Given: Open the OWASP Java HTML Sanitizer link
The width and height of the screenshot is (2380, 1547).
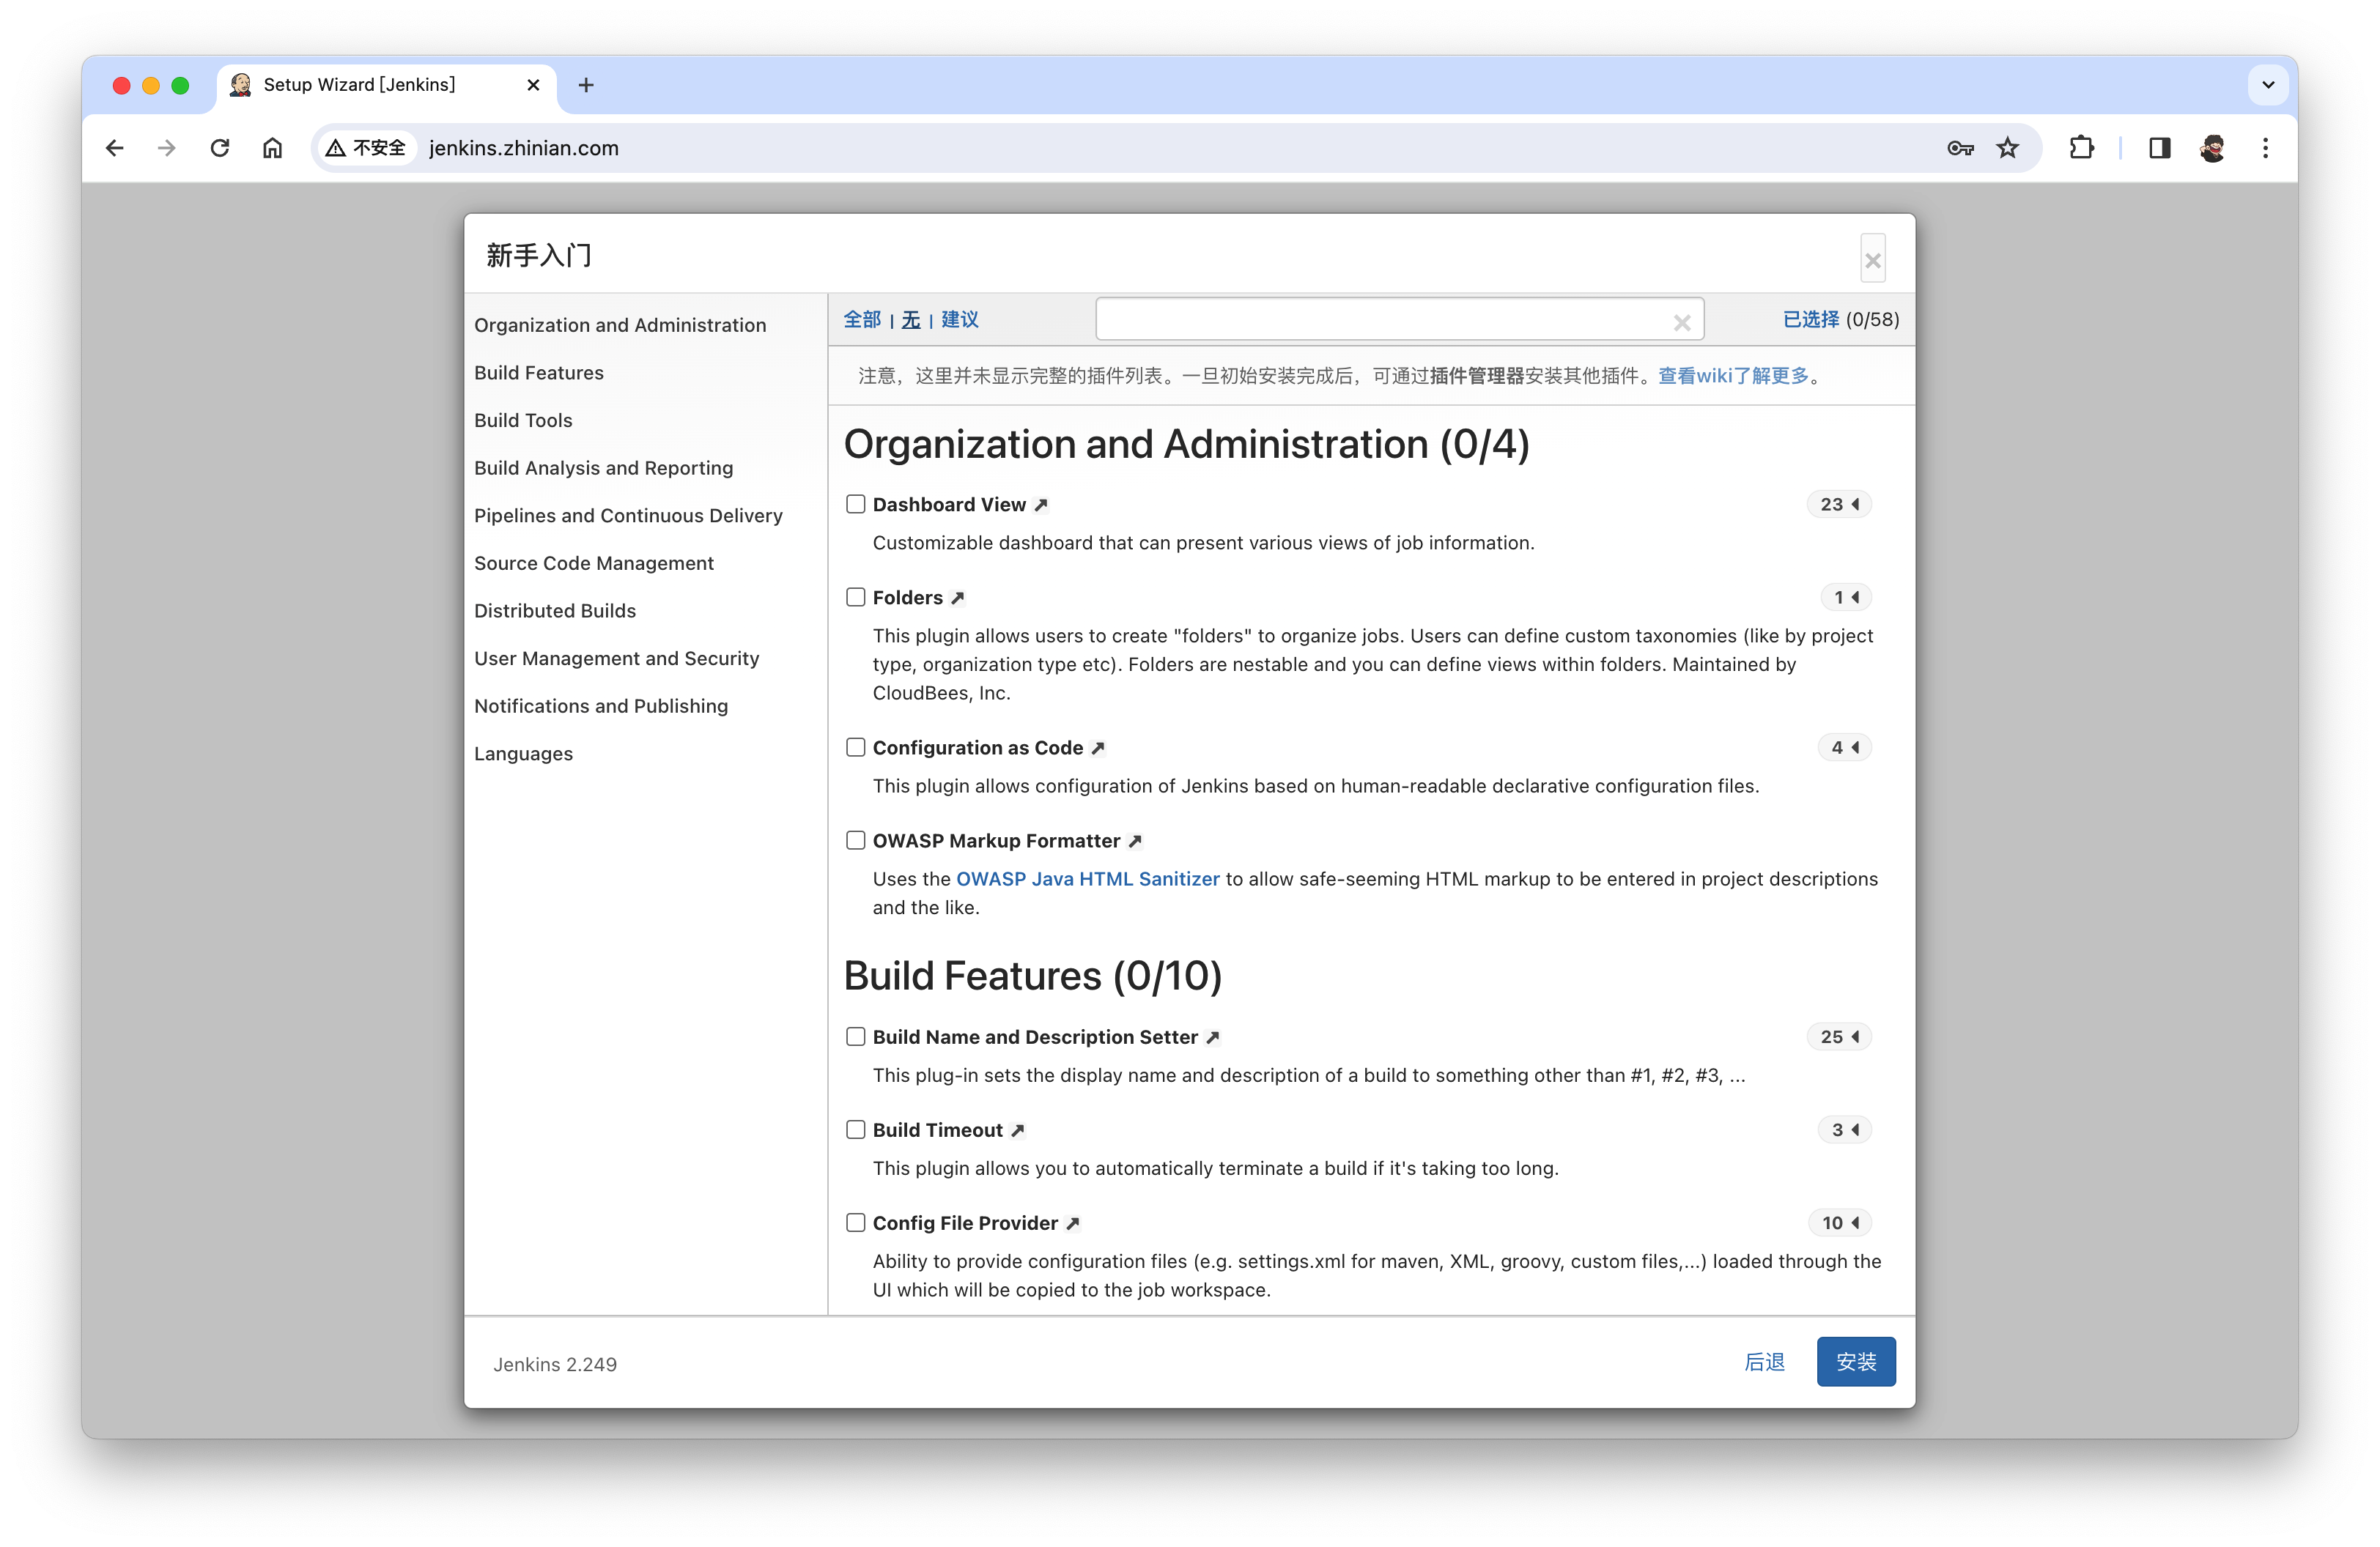Looking at the screenshot, I should (x=1088, y=880).
